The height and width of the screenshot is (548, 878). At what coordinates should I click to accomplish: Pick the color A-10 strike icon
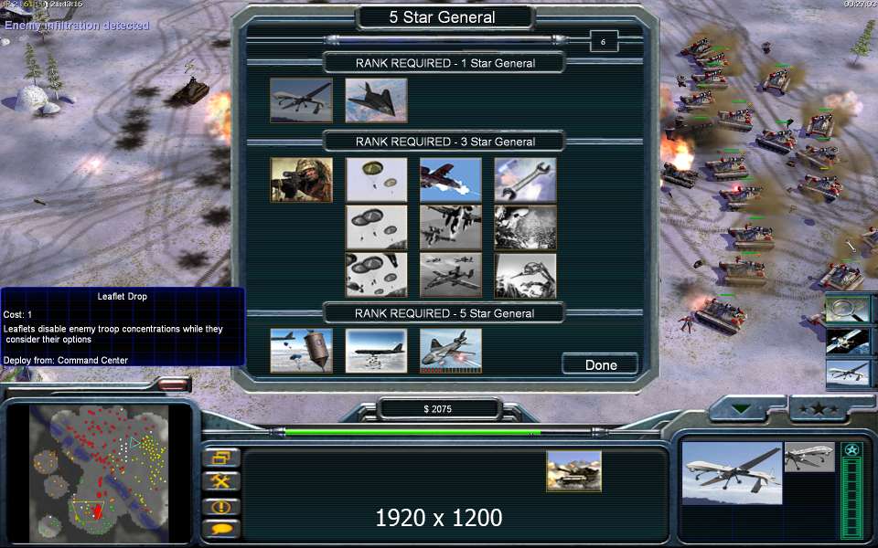(x=451, y=180)
